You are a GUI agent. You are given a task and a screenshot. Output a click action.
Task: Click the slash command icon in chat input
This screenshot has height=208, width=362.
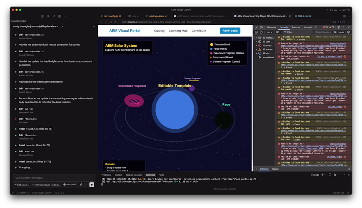tap(86, 185)
